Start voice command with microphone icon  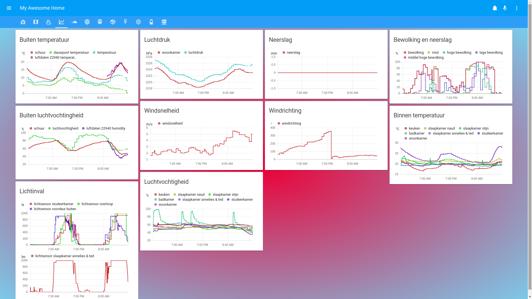[505, 8]
